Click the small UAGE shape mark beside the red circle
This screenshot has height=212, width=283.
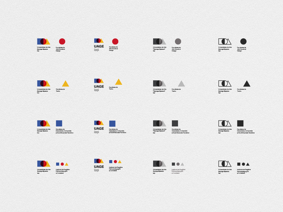pos(99,41)
